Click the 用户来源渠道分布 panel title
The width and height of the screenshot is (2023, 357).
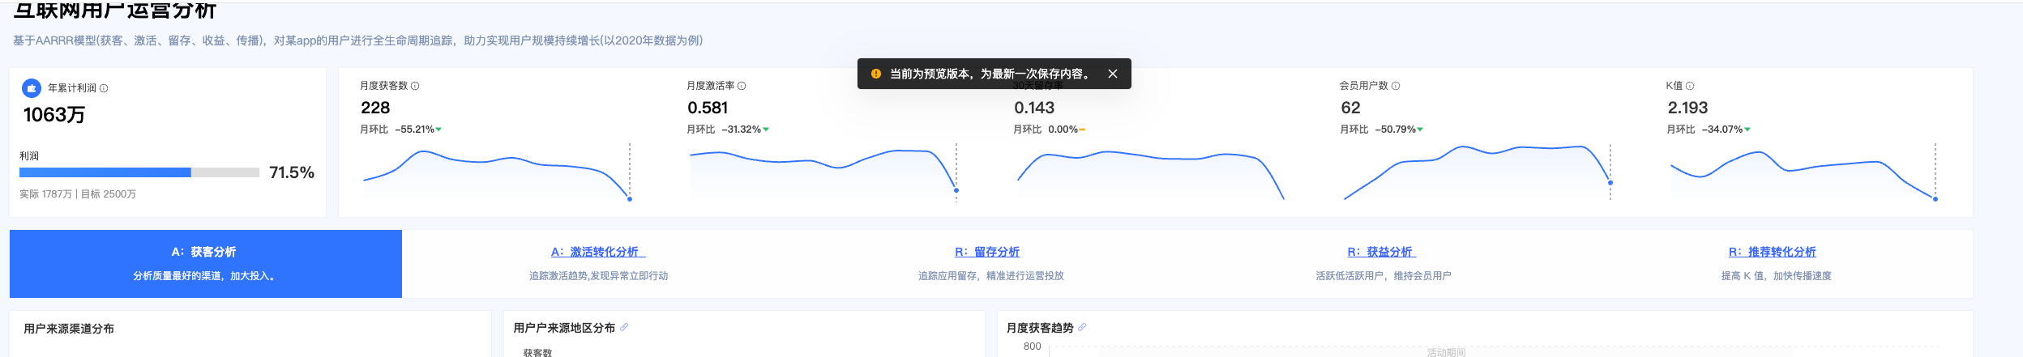coord(69,329)
